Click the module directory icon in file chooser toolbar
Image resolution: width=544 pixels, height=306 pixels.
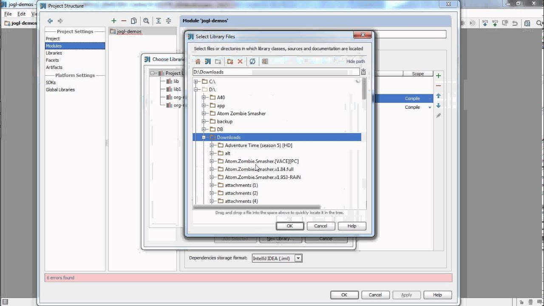pyautogui.click(x=218, y=62)
